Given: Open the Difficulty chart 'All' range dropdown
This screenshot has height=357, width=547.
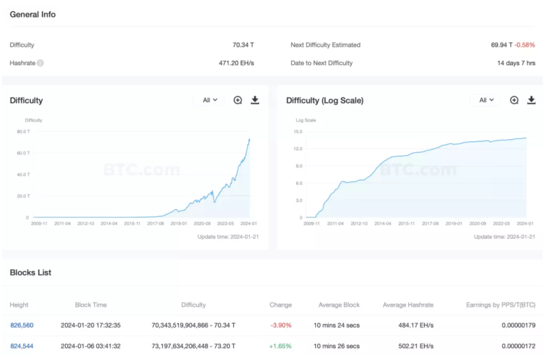Looking at the screenshot, I should (x=210, y=100).
